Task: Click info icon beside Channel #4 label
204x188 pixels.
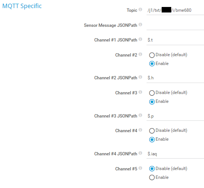Action: [140, 130]
